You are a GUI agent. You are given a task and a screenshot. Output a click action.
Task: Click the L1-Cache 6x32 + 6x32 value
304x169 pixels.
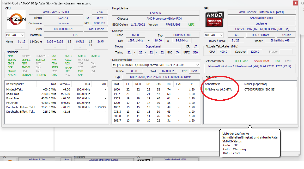55,41
